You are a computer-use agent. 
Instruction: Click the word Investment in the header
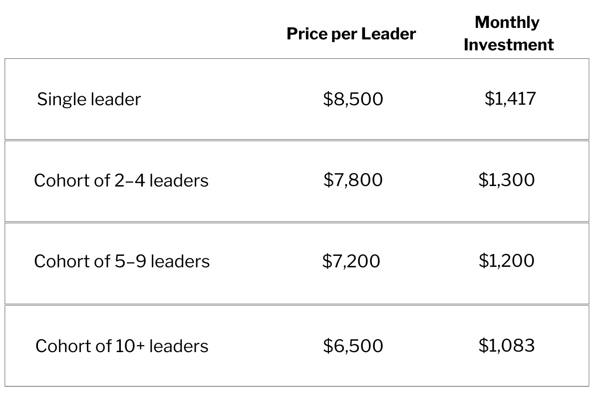point(508,45)
